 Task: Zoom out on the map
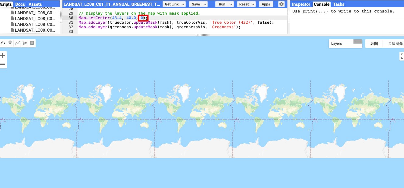3,64
